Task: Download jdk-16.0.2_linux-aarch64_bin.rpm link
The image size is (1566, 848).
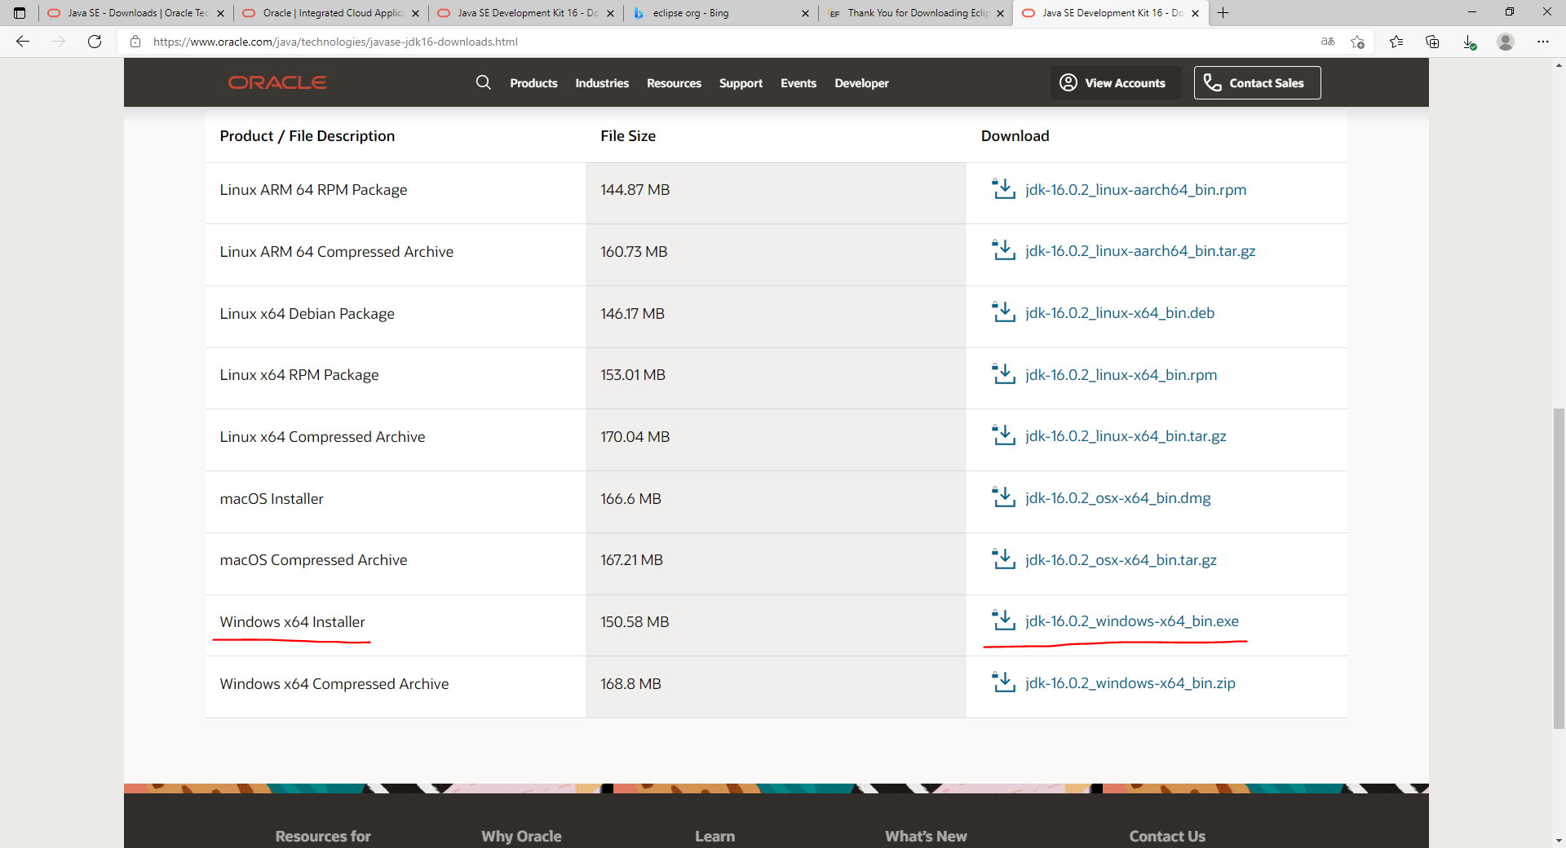Action: tap(1135, 189)
